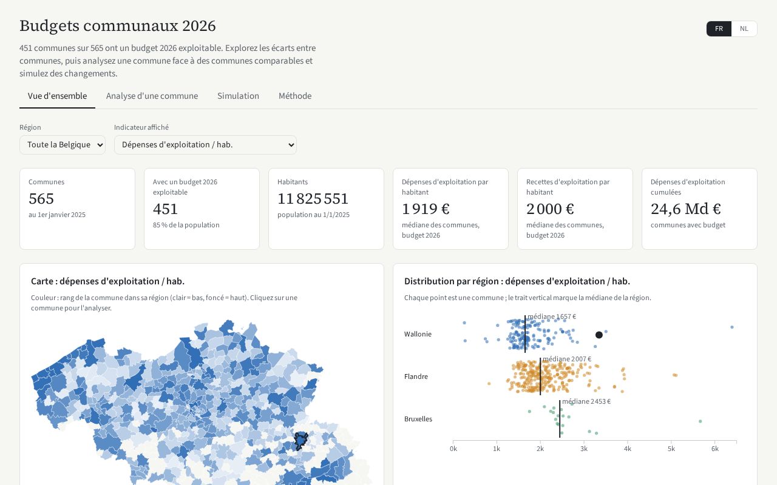Image resolution: width=777 pixels, height=485 pixels.
Task: Click the "565" communes count value
Action: (41, 199)
